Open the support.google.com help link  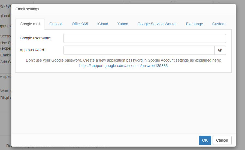click(123, 66)
